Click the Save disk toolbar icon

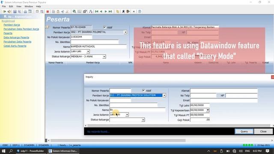pos(15,12)
